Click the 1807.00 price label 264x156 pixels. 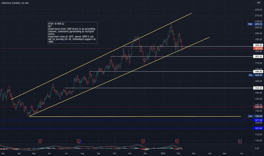click(x=258, y=56)
